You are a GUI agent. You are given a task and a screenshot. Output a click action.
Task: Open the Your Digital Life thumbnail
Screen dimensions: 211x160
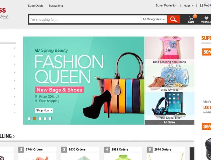click(x=169, y=106)
